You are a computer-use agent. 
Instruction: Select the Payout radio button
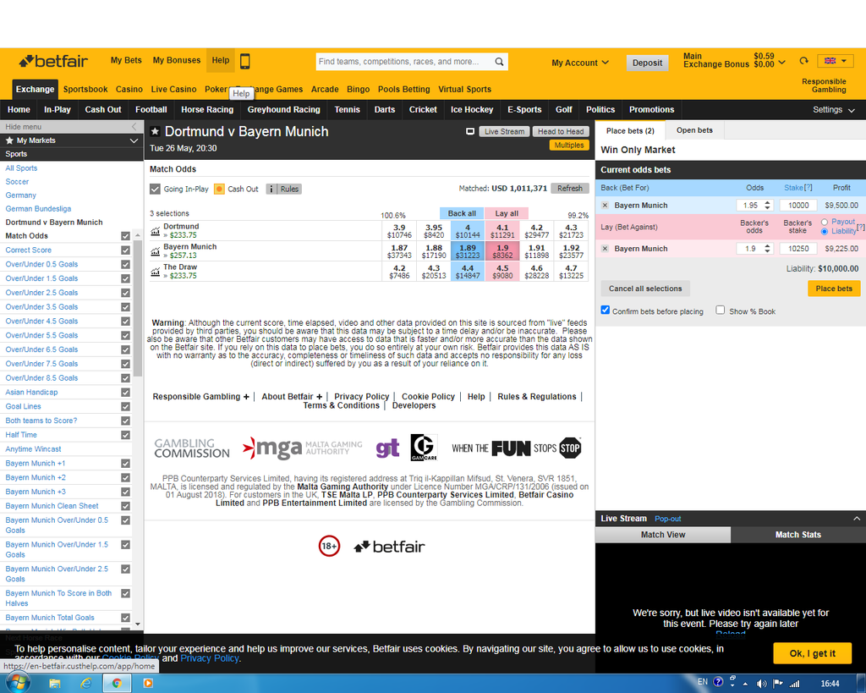click(x=825, y=223)
